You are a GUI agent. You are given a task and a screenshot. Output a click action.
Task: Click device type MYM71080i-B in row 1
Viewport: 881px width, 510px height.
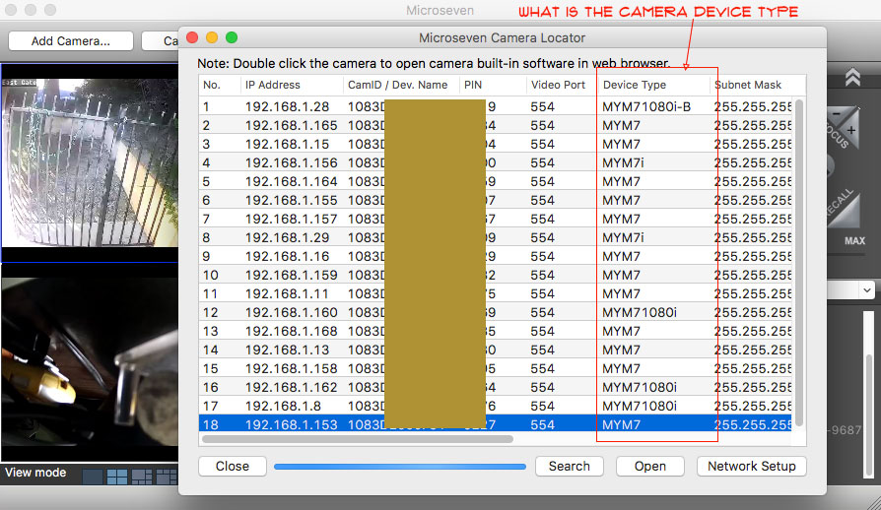[x=646, y=106]
